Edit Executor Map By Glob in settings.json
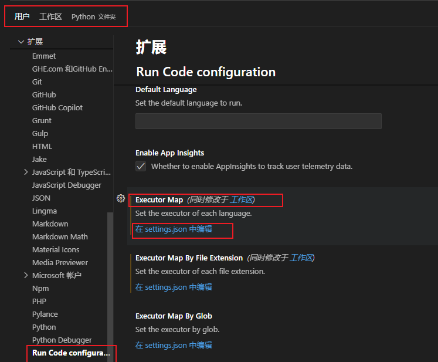 (x=174, y=345)
